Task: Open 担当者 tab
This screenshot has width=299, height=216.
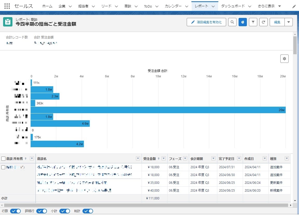Action: point(83,6)
